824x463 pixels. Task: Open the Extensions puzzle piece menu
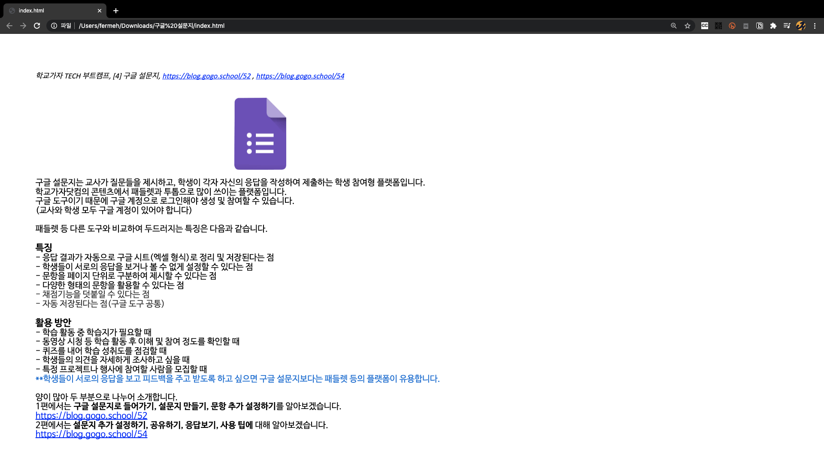pos(773,26)
